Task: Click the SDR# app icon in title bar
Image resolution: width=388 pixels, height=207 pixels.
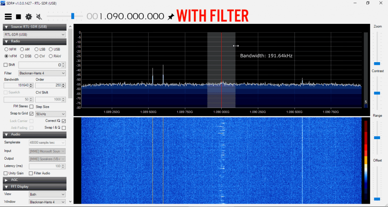Action: pos(3,3)
